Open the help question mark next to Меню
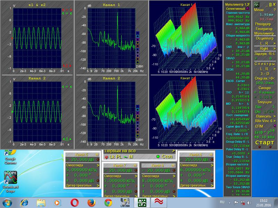This screenshot has width=278, height=208. [x=275, y=10]
